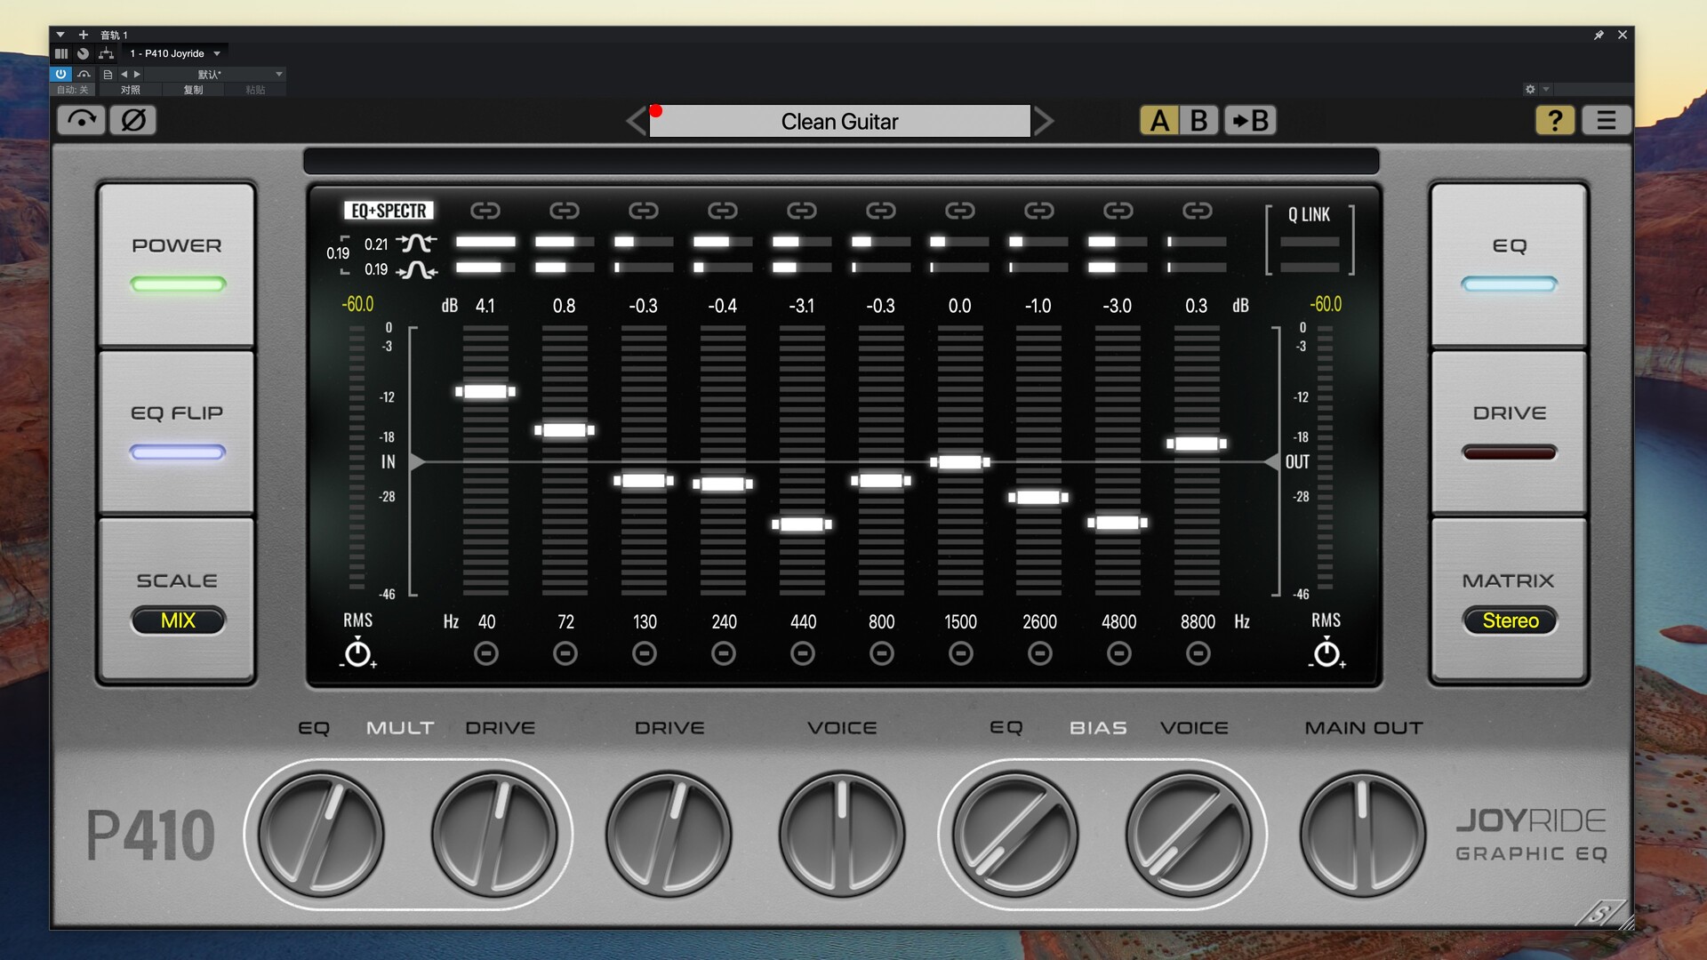Toggle the host plugin power button
This screenshot has width=1707, height=960.
pos(60,74)
